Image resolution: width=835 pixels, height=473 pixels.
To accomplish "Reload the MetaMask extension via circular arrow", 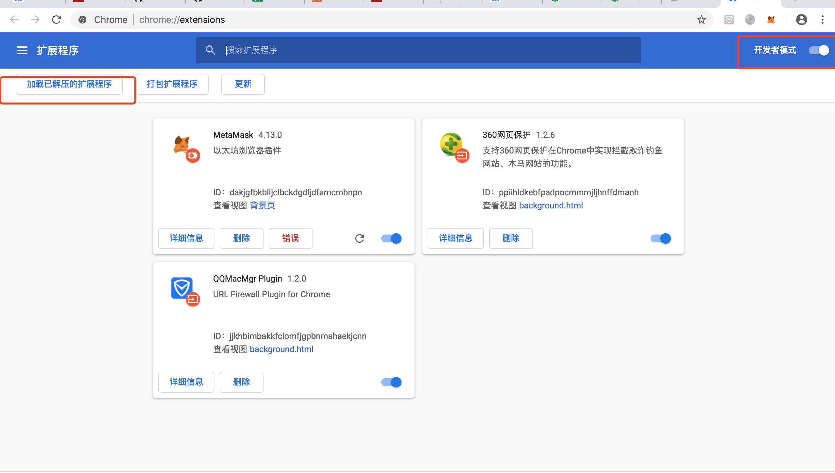I will (x=360, y=238).
